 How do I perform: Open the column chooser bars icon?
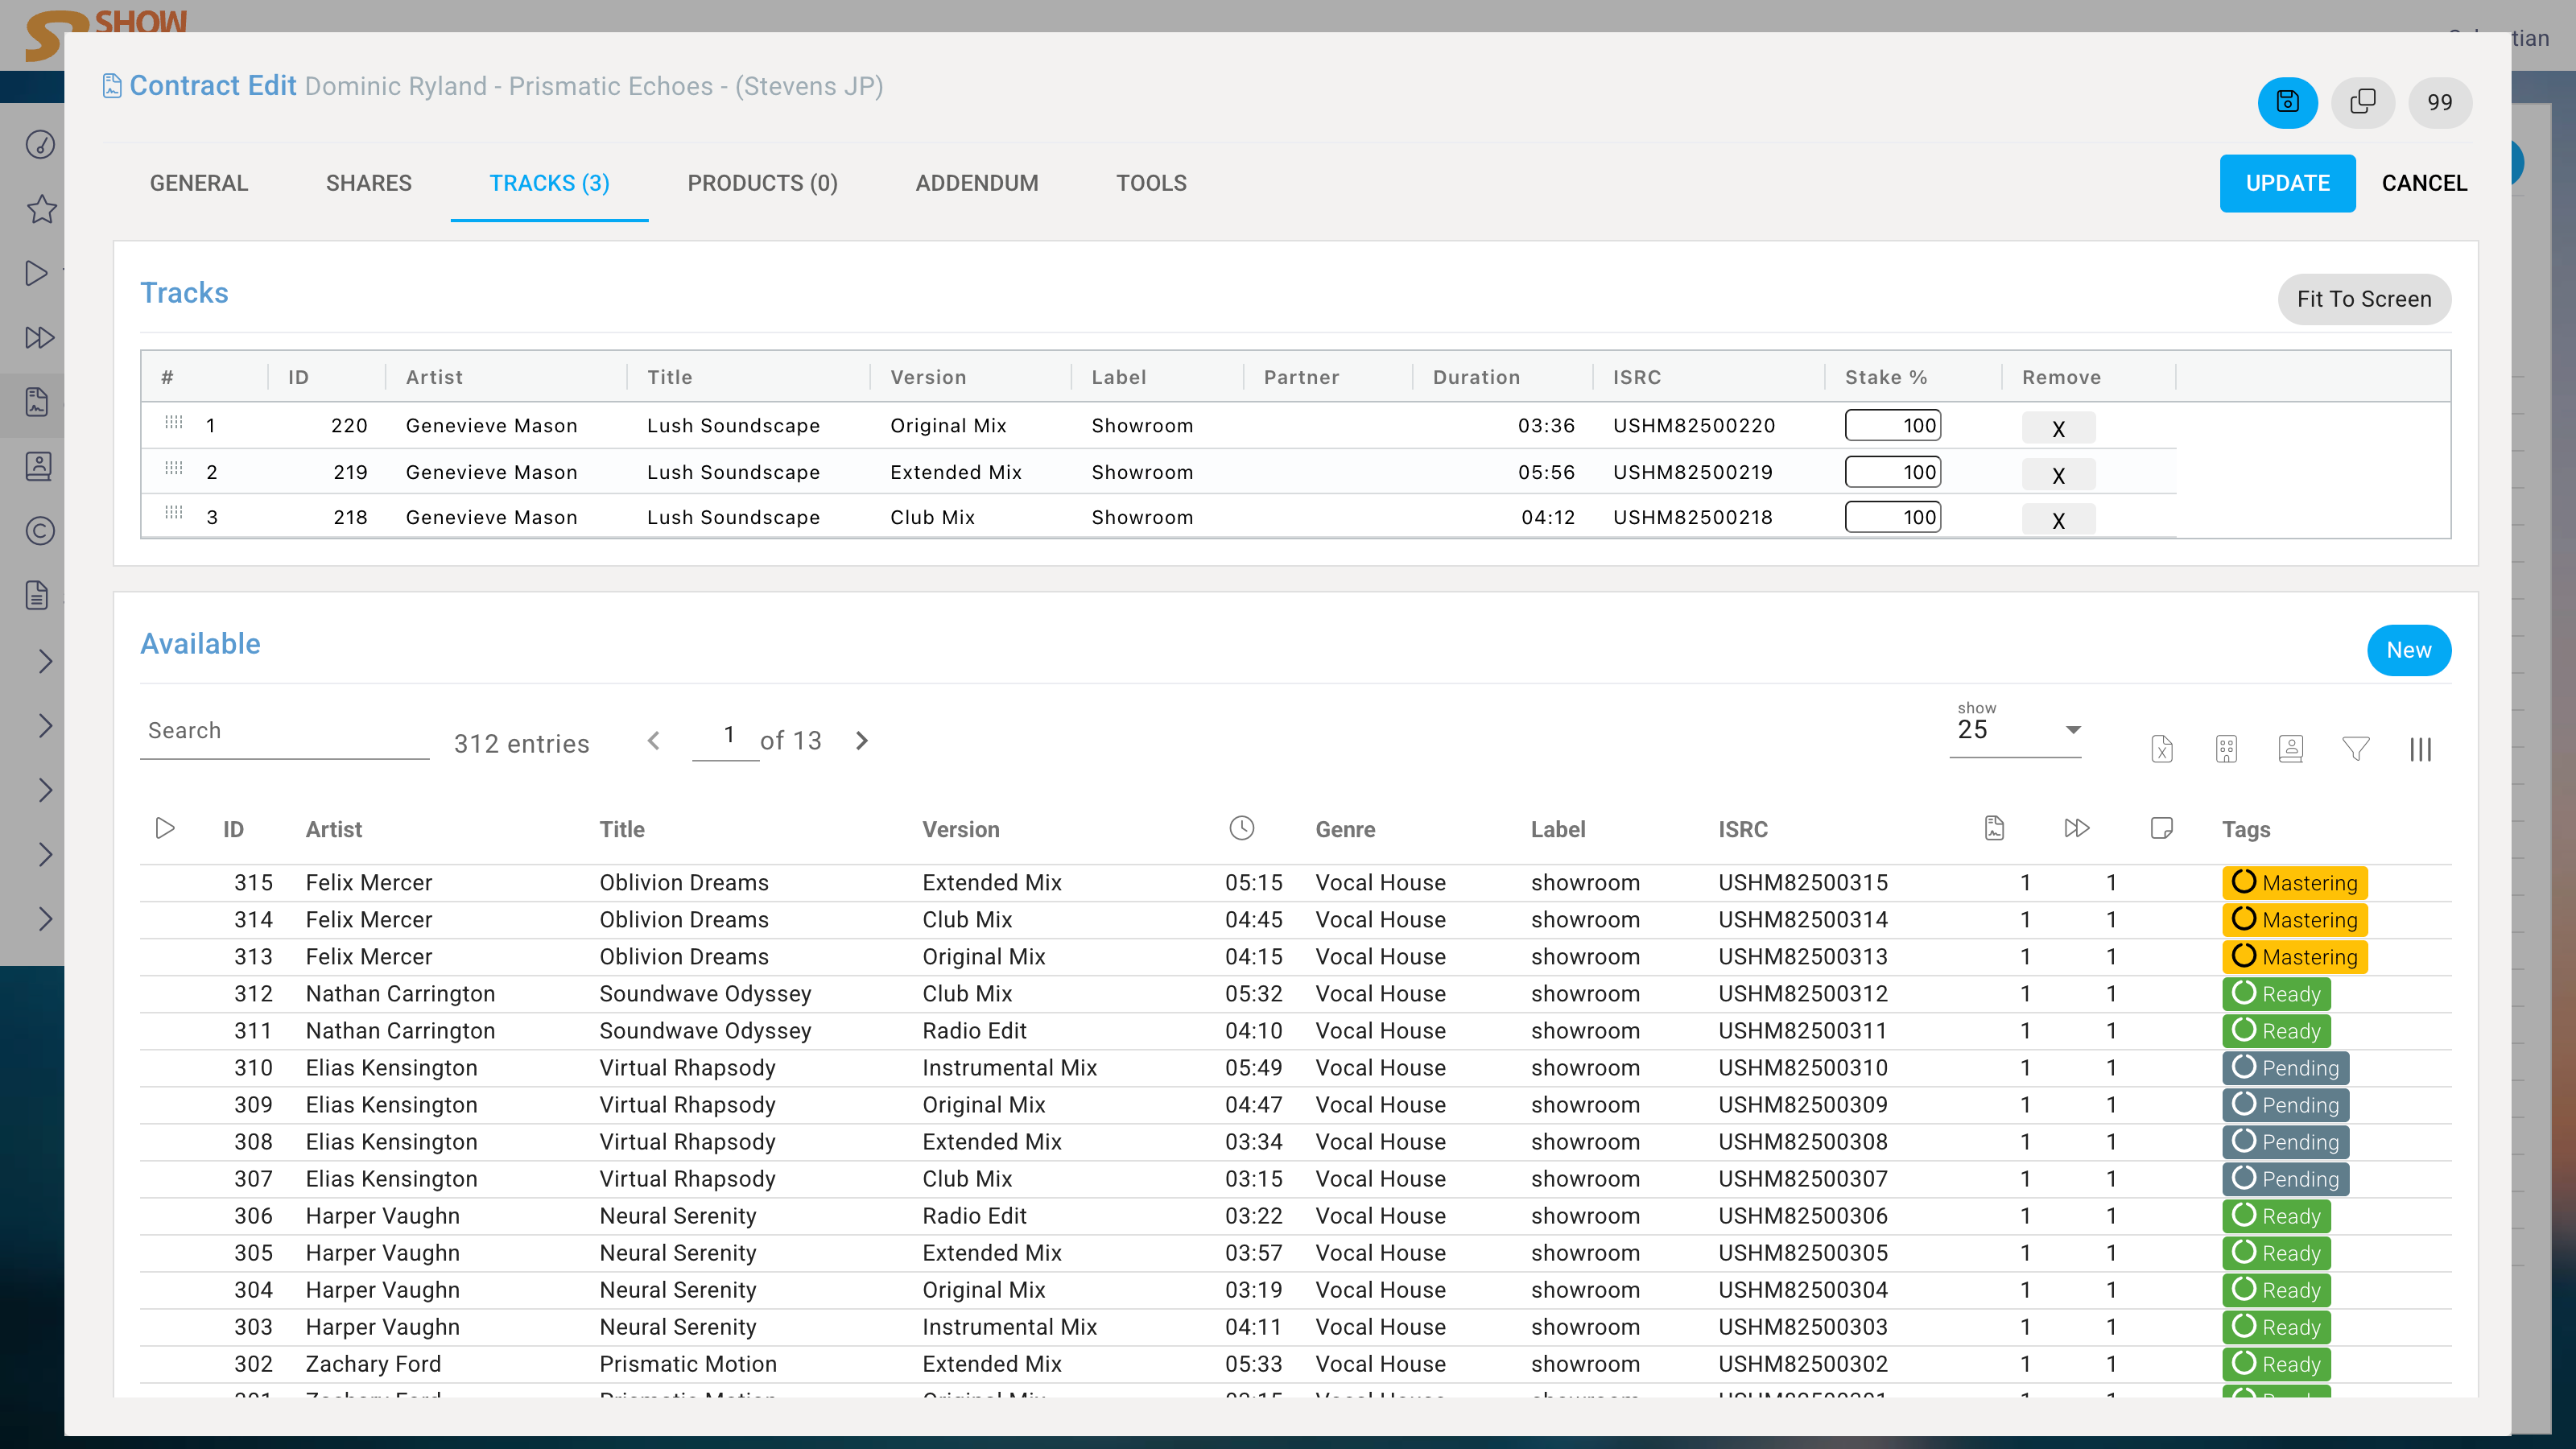pos(2420,749)
